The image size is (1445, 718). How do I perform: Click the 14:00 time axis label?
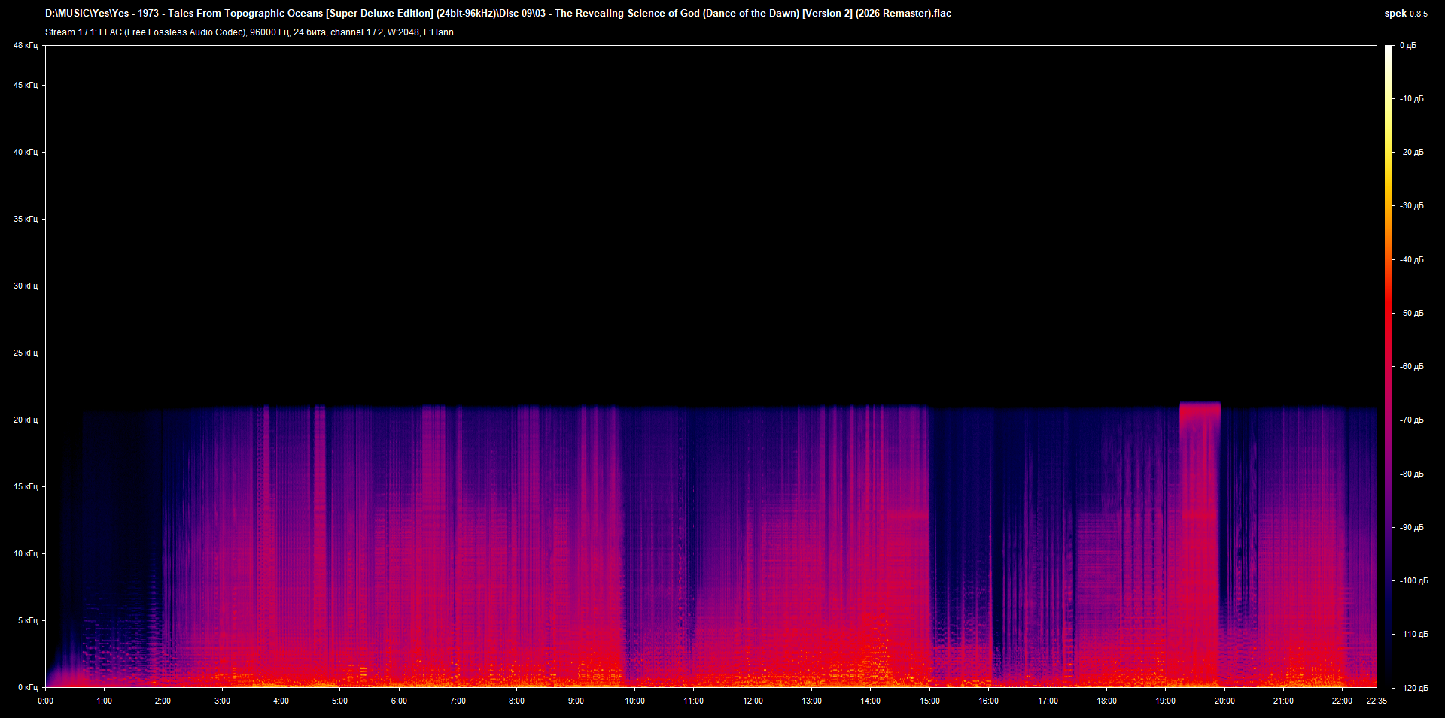tap(871, 701)
